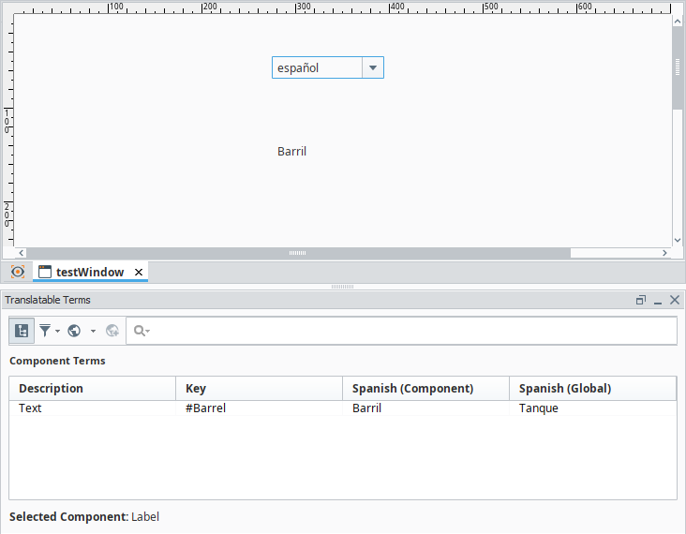686x534 pixels.
Task: Minimize the Translatable Terms panel
Action: [658, 300]
